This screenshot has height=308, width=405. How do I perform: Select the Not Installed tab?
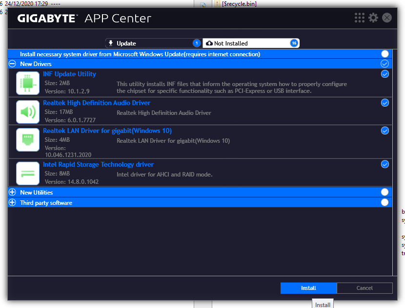coord(249,43)
